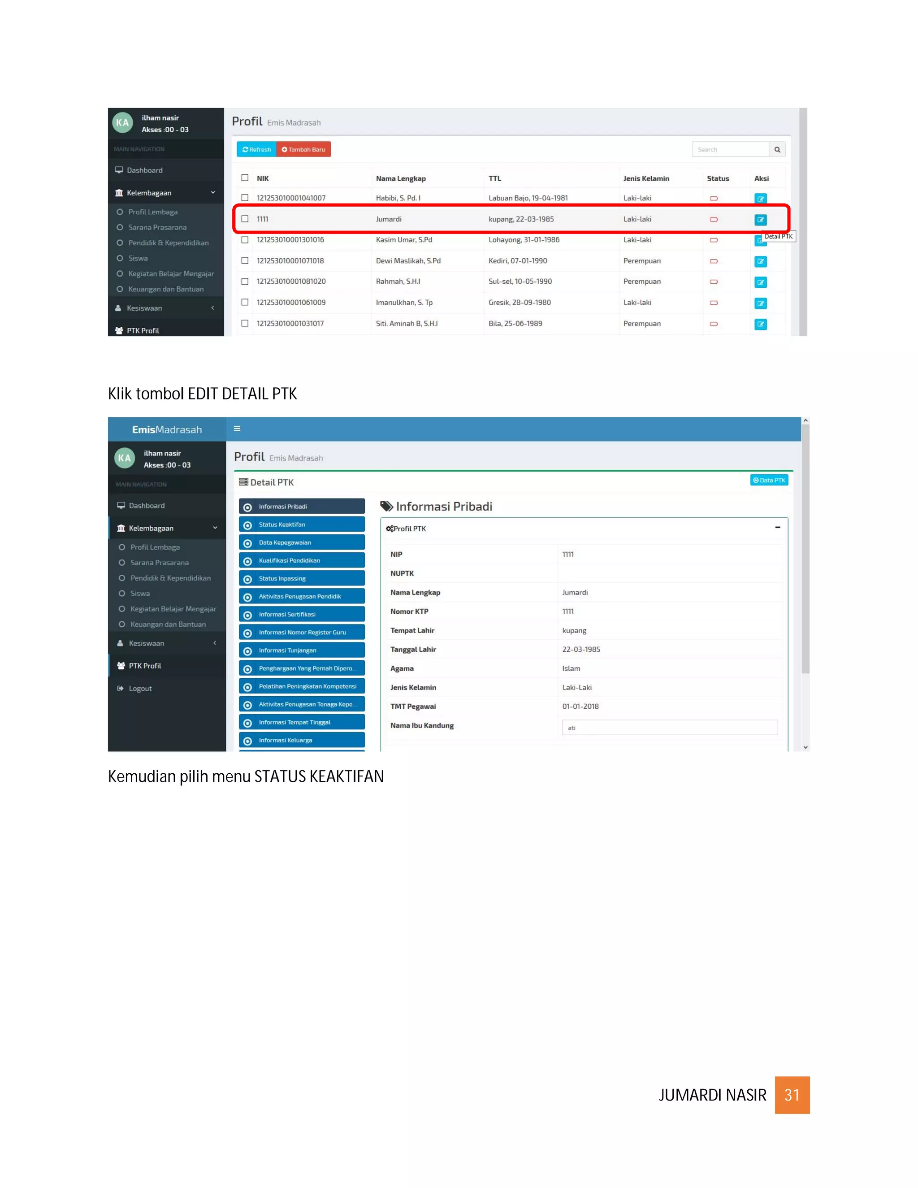Click the edit icon in Jumardi's row

tap(760, 220)
